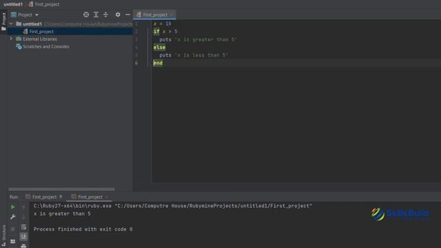Image resolution: width=441 pixels, height=248 pixels.
Task: Click the up arrow in Run console toolbar
Action: coord(23,207)
